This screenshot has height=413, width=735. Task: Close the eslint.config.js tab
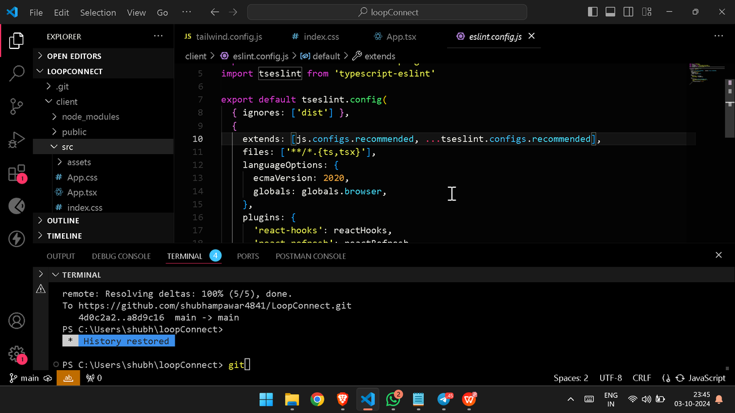(531, 36)
